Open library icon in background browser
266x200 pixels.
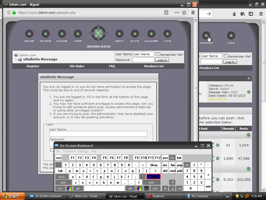[243, 14]
